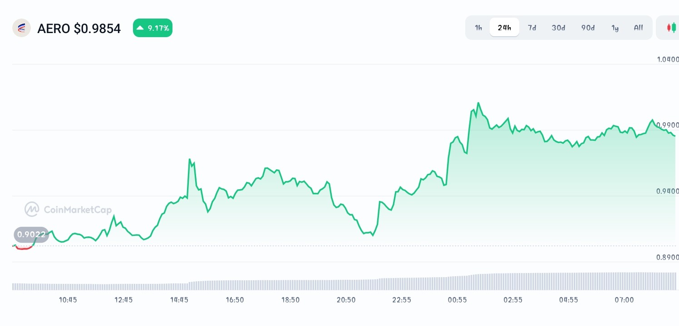Switch to the 30d time range
This screenshot has height=326, width=679.
558,28
